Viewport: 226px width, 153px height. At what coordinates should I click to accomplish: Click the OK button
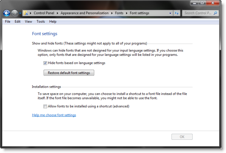pyautogui.click(x=182, y=137)
